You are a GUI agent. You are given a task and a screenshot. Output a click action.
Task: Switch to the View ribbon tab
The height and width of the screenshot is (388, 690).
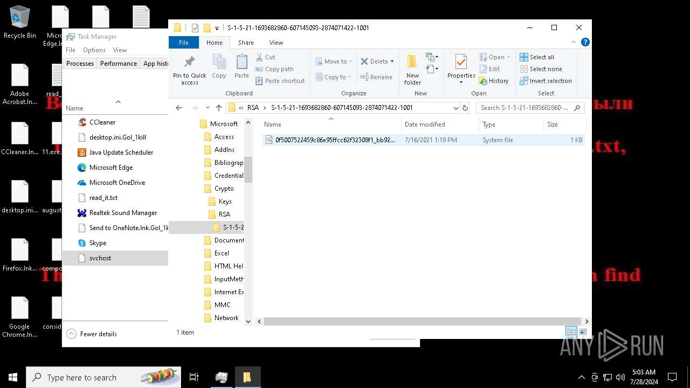coord(276,43)
